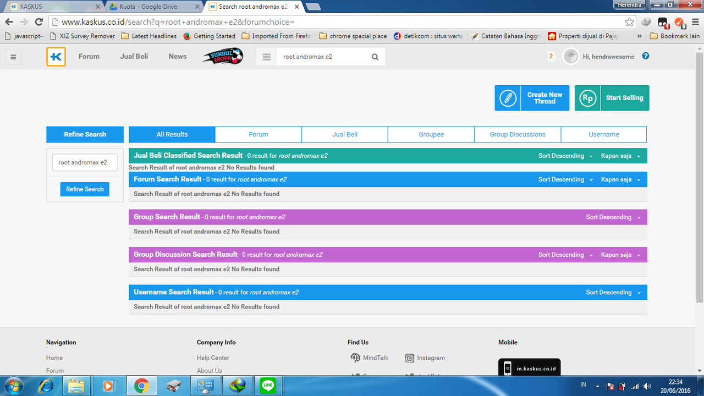Expand Kapan saja in Forum Search Result

pyautogui.click(x=620, y=180)
